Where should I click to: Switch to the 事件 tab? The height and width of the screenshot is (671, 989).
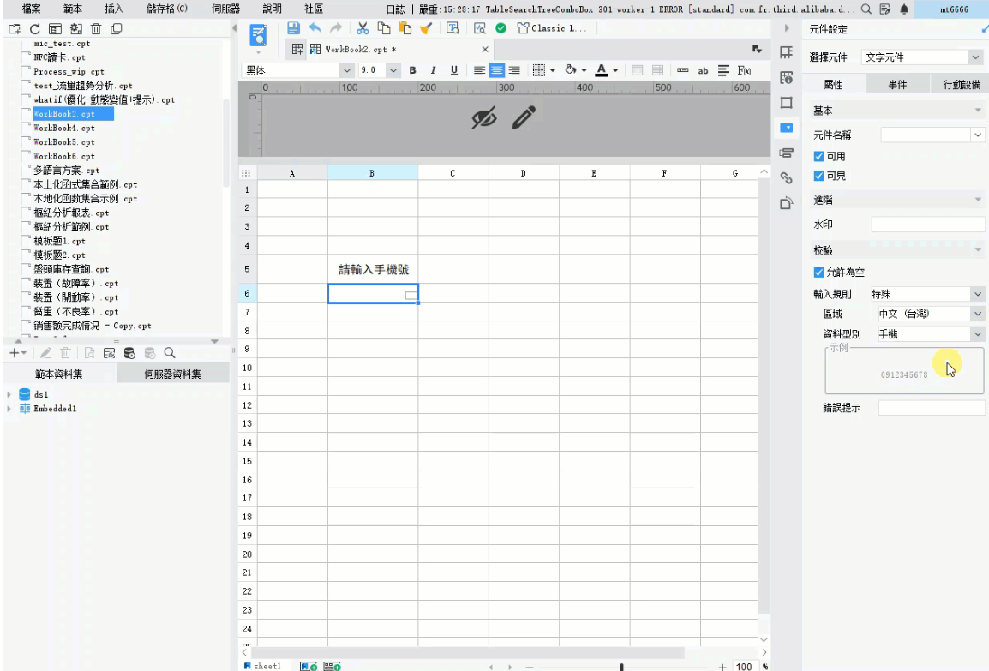coord(897,85)
